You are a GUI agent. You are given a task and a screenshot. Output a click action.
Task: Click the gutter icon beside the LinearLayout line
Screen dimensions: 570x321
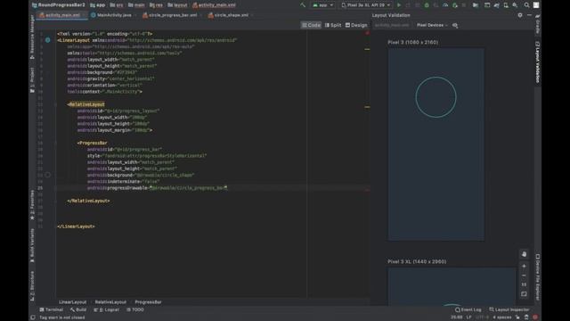coord(47,40)
